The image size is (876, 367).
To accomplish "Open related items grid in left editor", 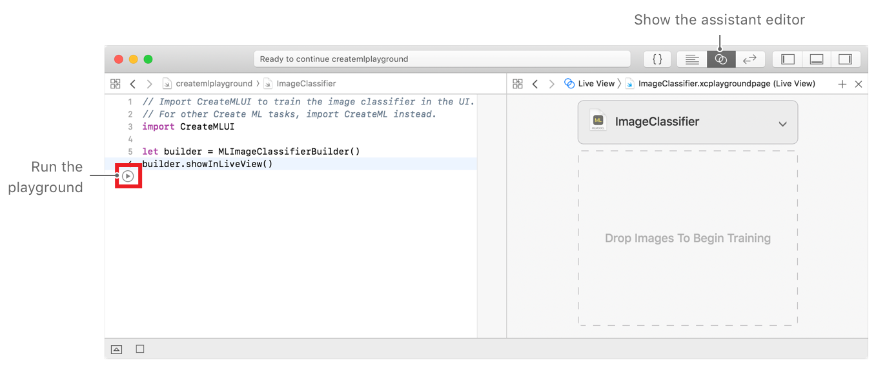I will coord(116,84).
